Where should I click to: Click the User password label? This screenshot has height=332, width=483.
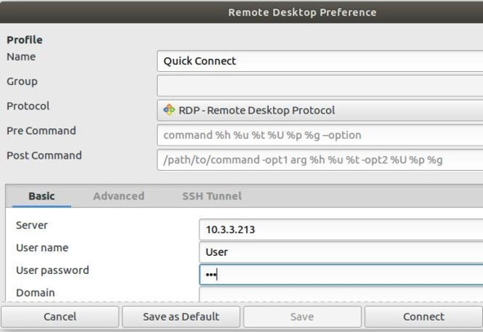click(x=52, y=271)
